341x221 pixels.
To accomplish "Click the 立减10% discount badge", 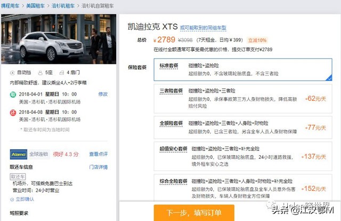I will click(x=257, y=40).
